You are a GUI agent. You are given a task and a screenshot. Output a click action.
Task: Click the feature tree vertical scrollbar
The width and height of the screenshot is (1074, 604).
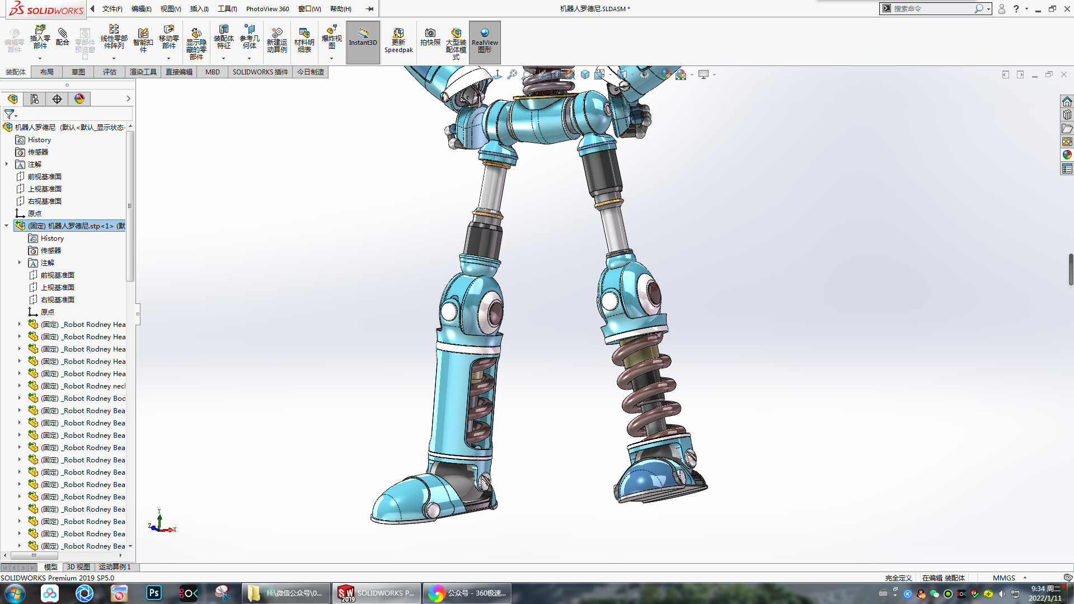130,207
